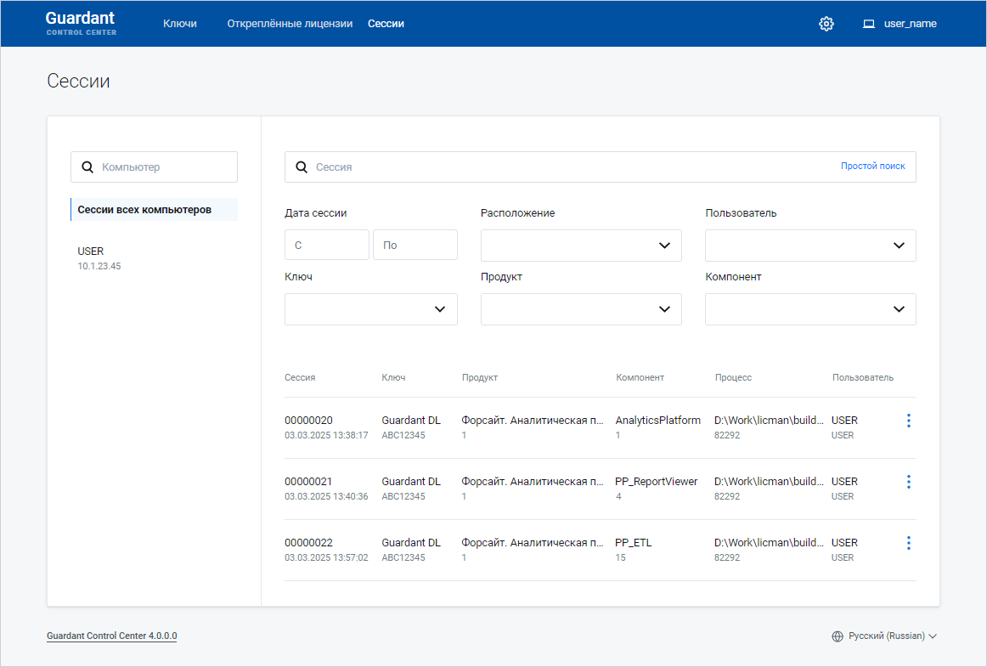
Task: Expand the Компонент filter dropdown
Action: (810, 309)
